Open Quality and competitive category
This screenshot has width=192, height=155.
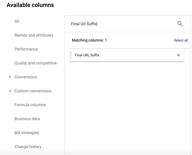[x=36, y=63]
